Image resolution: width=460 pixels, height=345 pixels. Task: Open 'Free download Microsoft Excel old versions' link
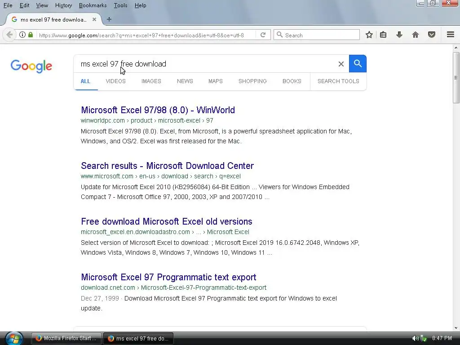(166, 221)
